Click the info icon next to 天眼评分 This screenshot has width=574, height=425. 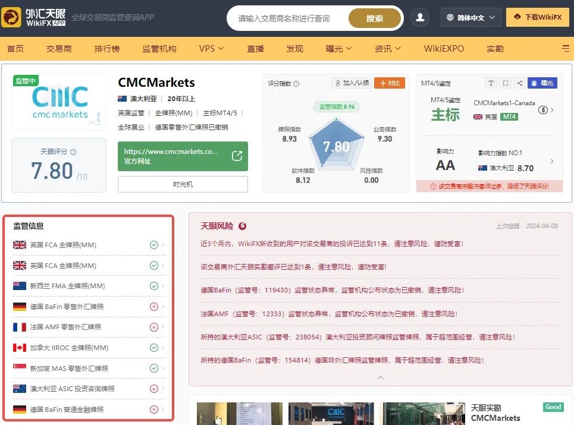click(73, 152)
